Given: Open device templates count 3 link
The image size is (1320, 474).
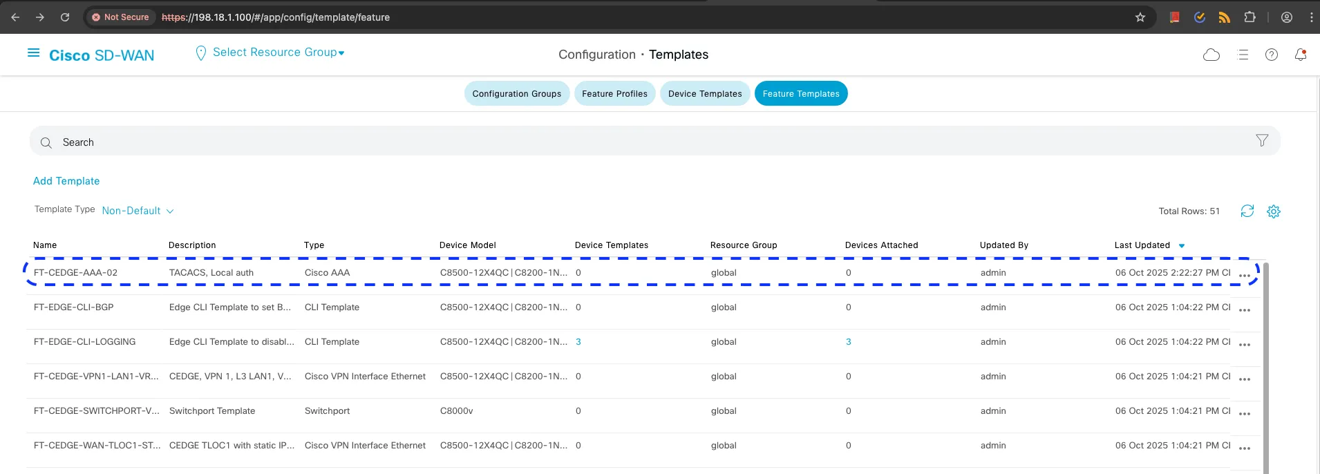Looking at the screenshot, I should point(578,342).
